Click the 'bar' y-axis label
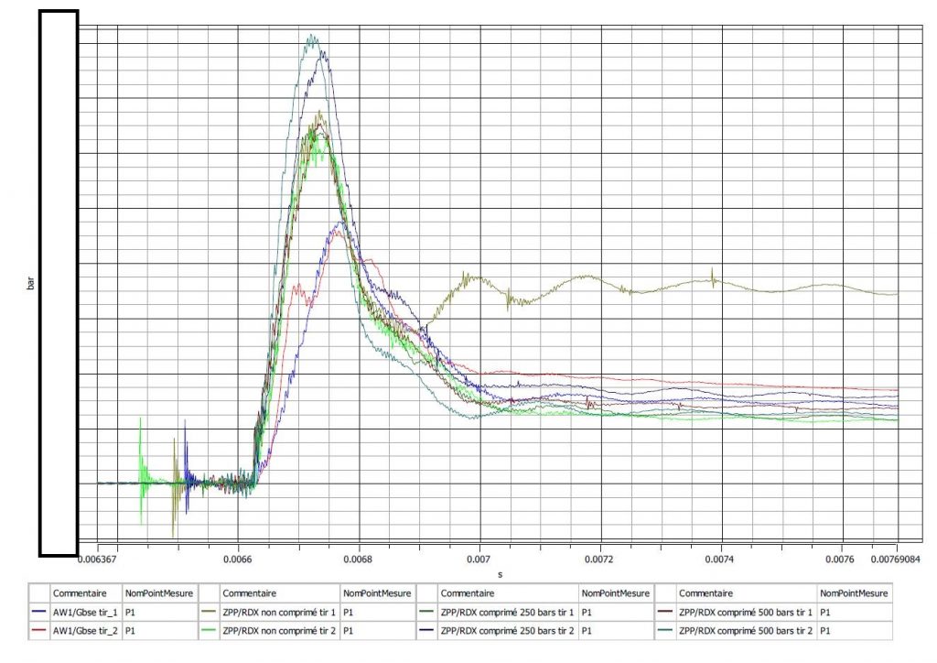 30,284
